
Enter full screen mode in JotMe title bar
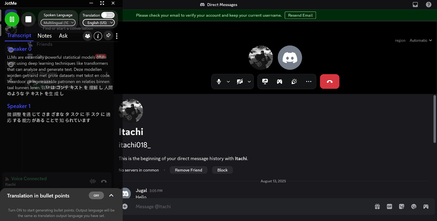(x=102, y=3)
